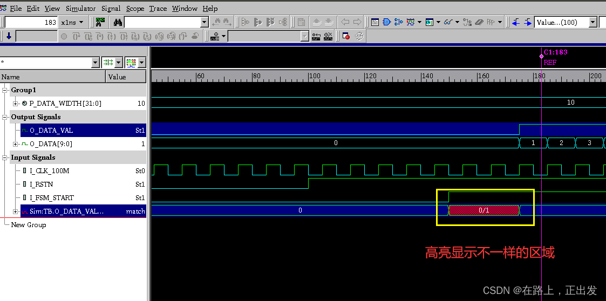Expand the wave view dropdown arrow
Screen dimensions: 606x301
pyautogui.click(x=419, y=22)
